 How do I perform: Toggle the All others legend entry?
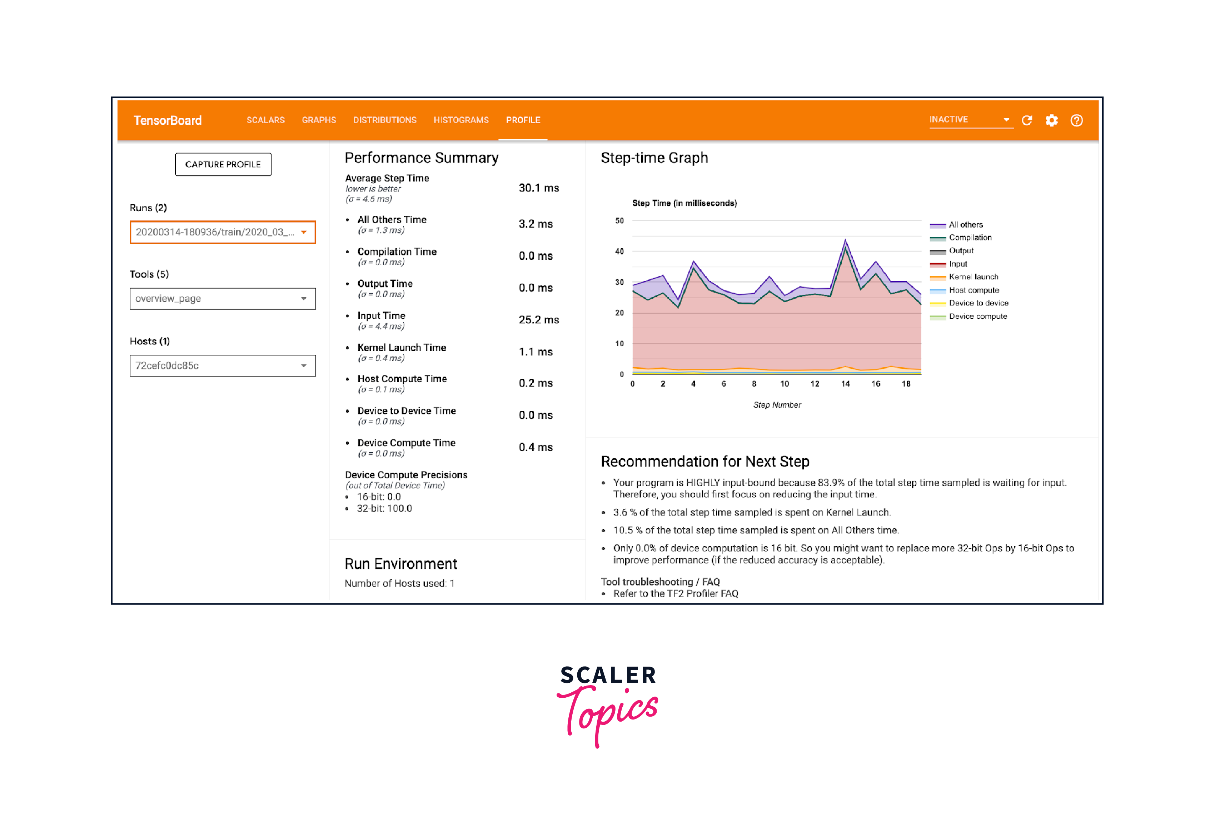[965, 224]
